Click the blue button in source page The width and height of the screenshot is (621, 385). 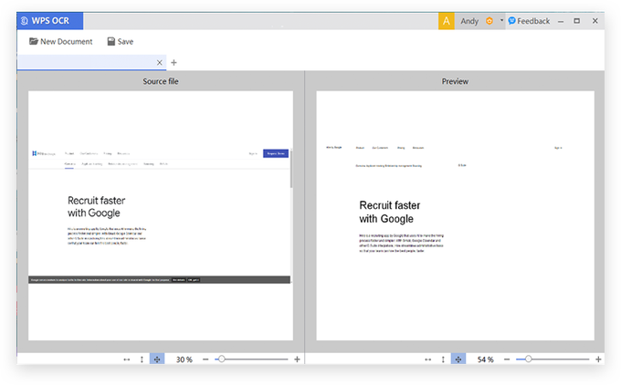click(276, 153)
